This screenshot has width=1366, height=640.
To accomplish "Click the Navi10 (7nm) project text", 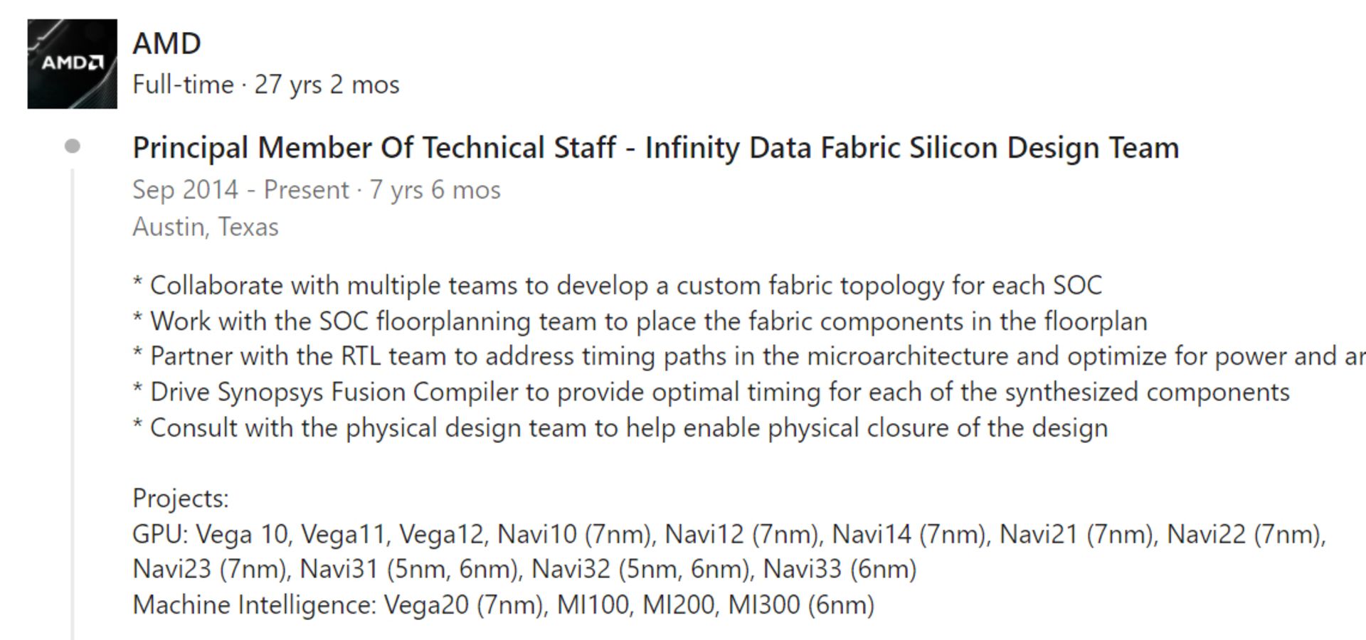I will point(576,534).
